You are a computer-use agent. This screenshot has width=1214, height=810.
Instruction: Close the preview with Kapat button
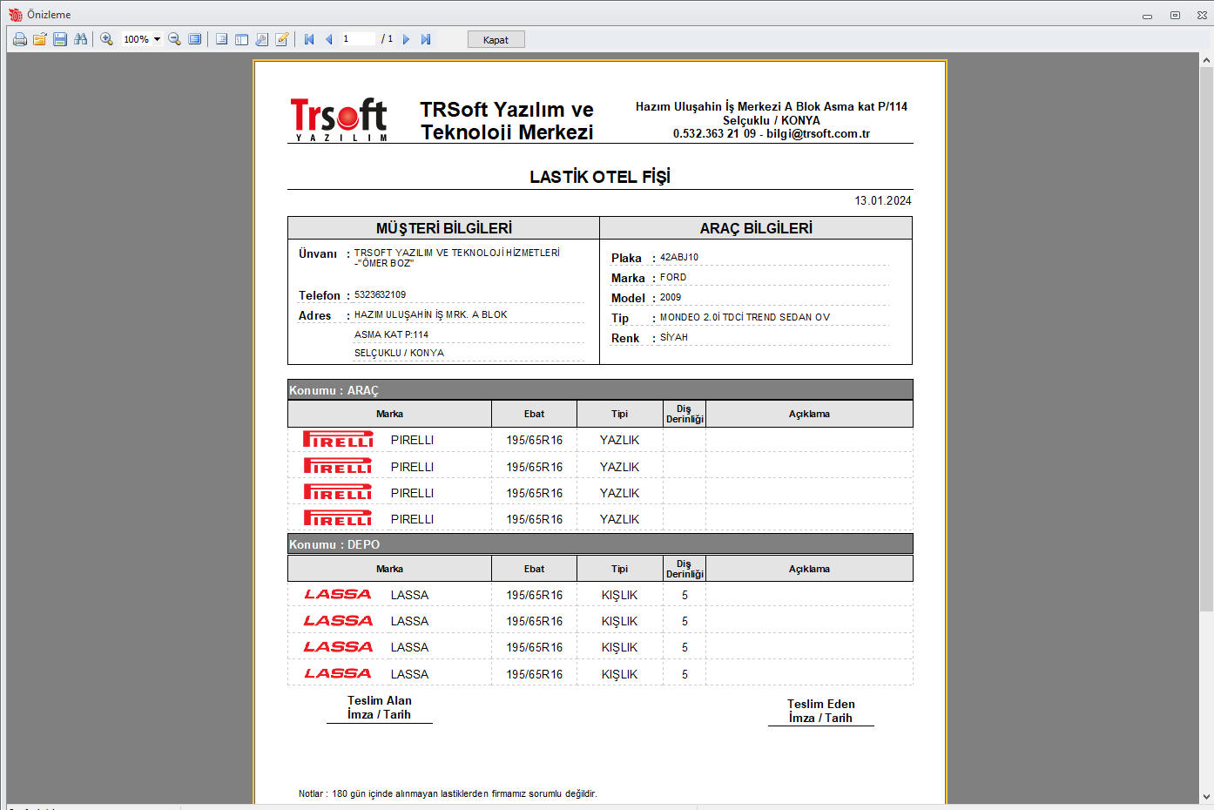496,39
